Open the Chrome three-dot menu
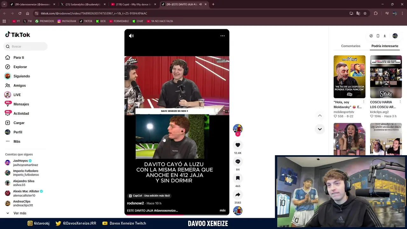Screen dimensions: 407x229 click(x=402, y=13)
